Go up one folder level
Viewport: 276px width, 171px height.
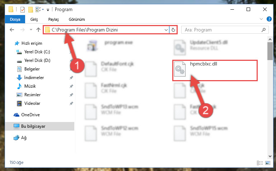tap(38, 30)
